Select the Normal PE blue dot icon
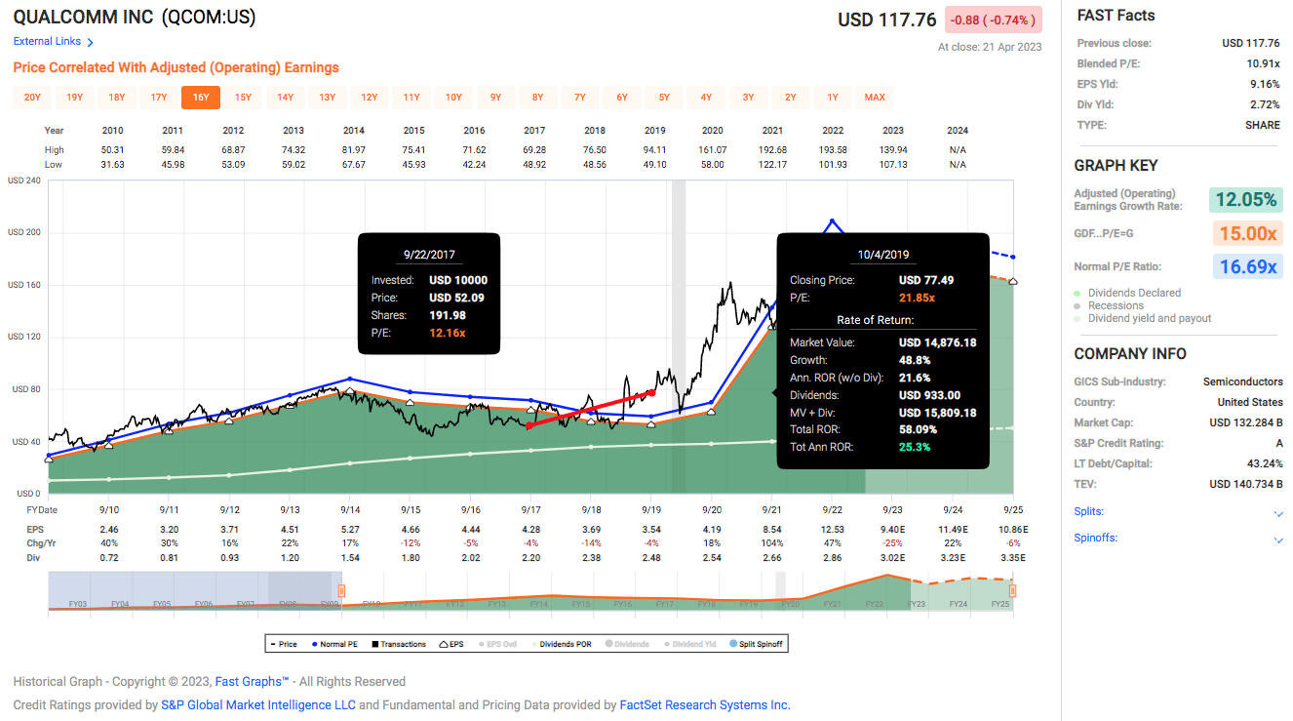Viewport: 1293px width, 721px height. (314, 644)
